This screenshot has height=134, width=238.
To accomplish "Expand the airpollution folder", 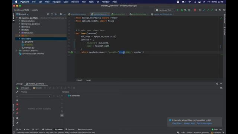I will point(19,21).
